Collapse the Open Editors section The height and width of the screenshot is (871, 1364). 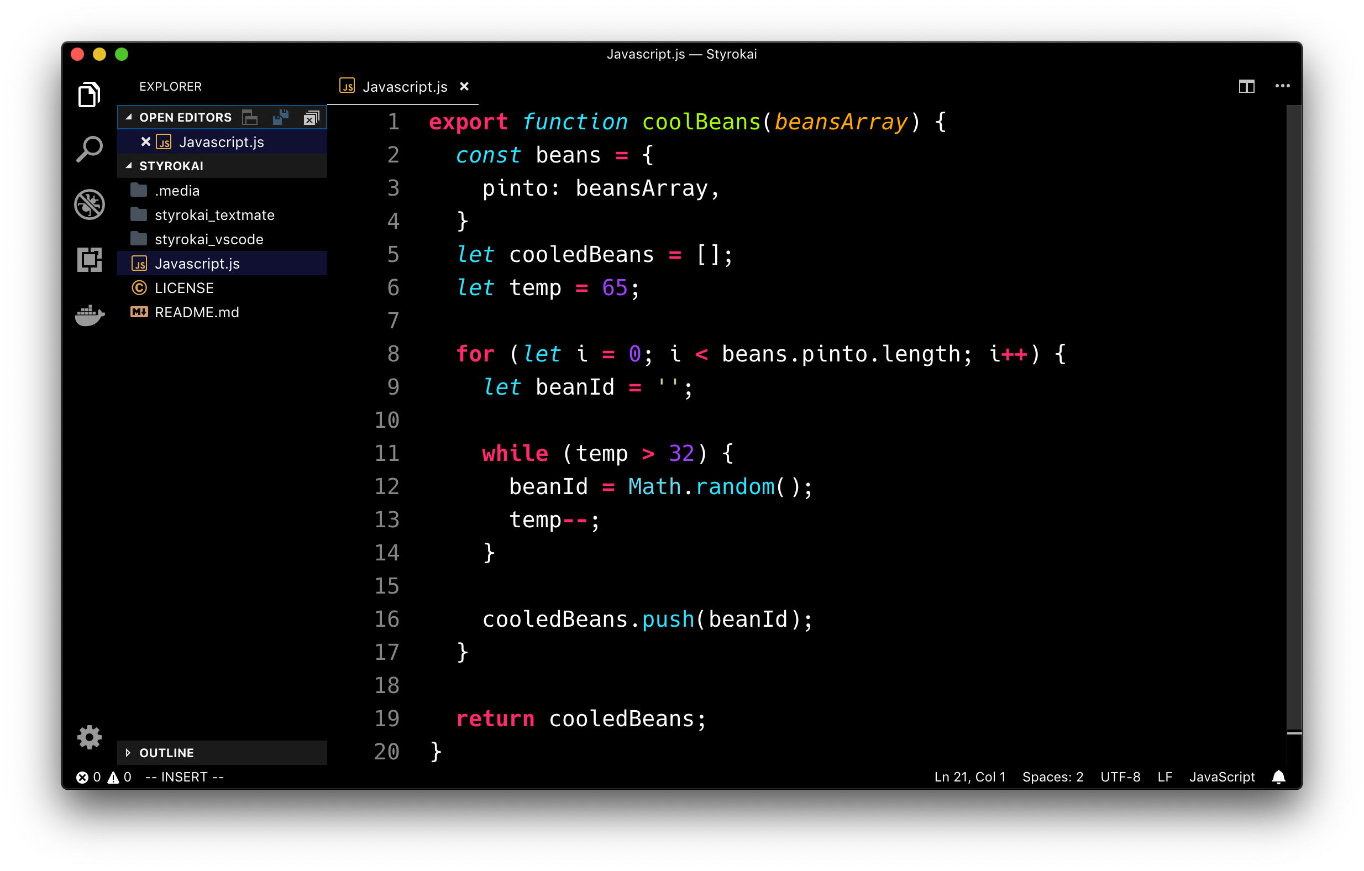tap(129, 117)
